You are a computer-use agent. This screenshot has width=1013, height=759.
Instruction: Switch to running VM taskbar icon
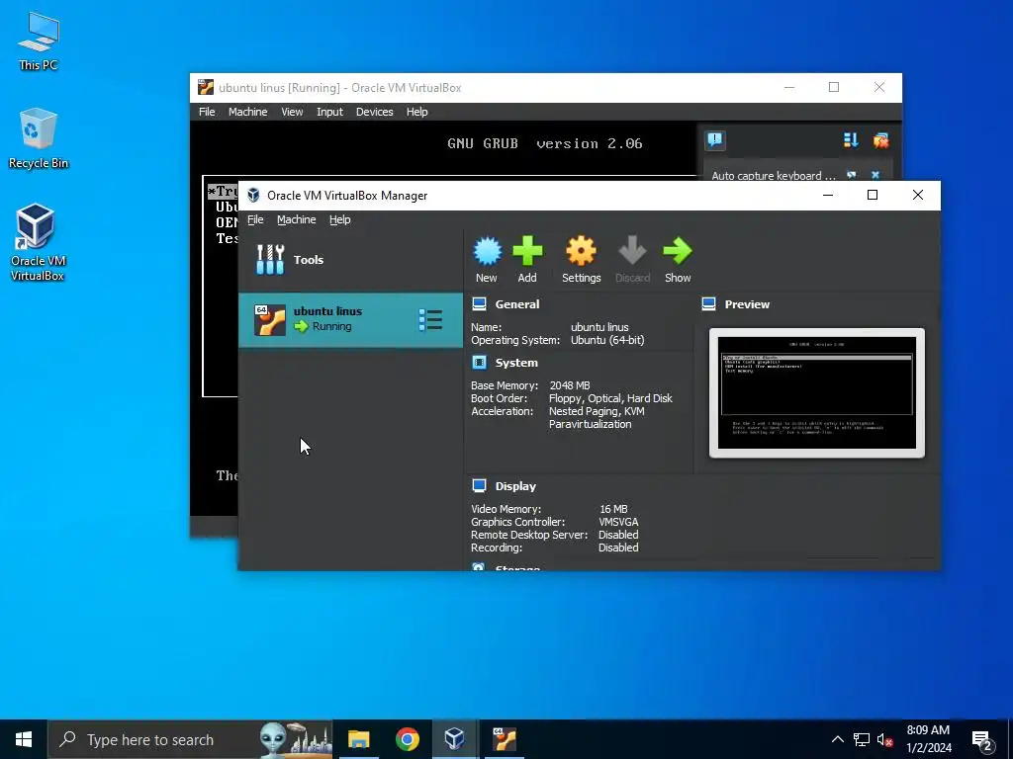(504, 739)
